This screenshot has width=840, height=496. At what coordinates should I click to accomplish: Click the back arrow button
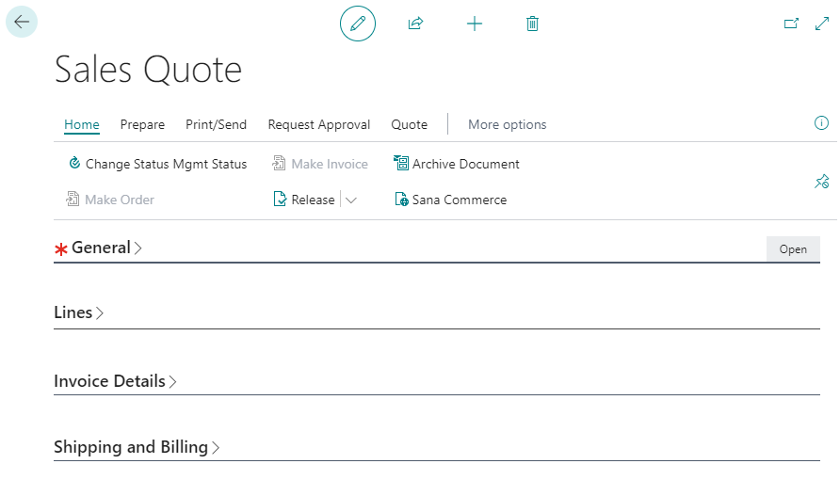pyautogui.click(x=22, y=22)
